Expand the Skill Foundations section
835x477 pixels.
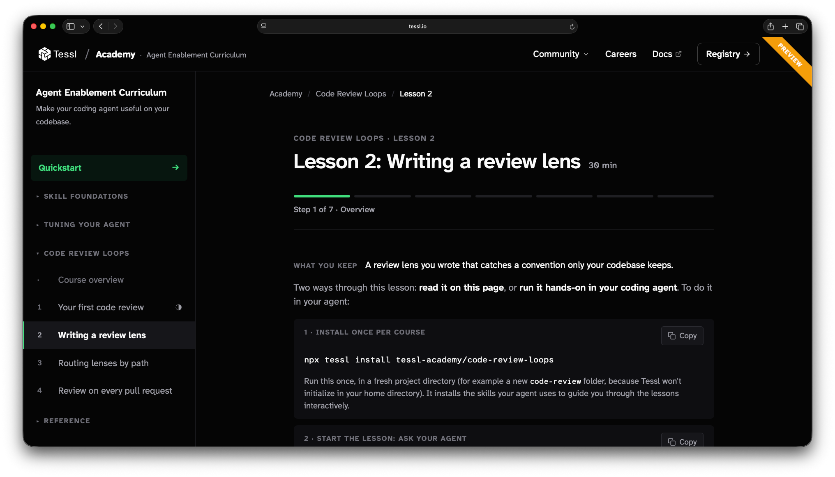click(x=82, y=196)
